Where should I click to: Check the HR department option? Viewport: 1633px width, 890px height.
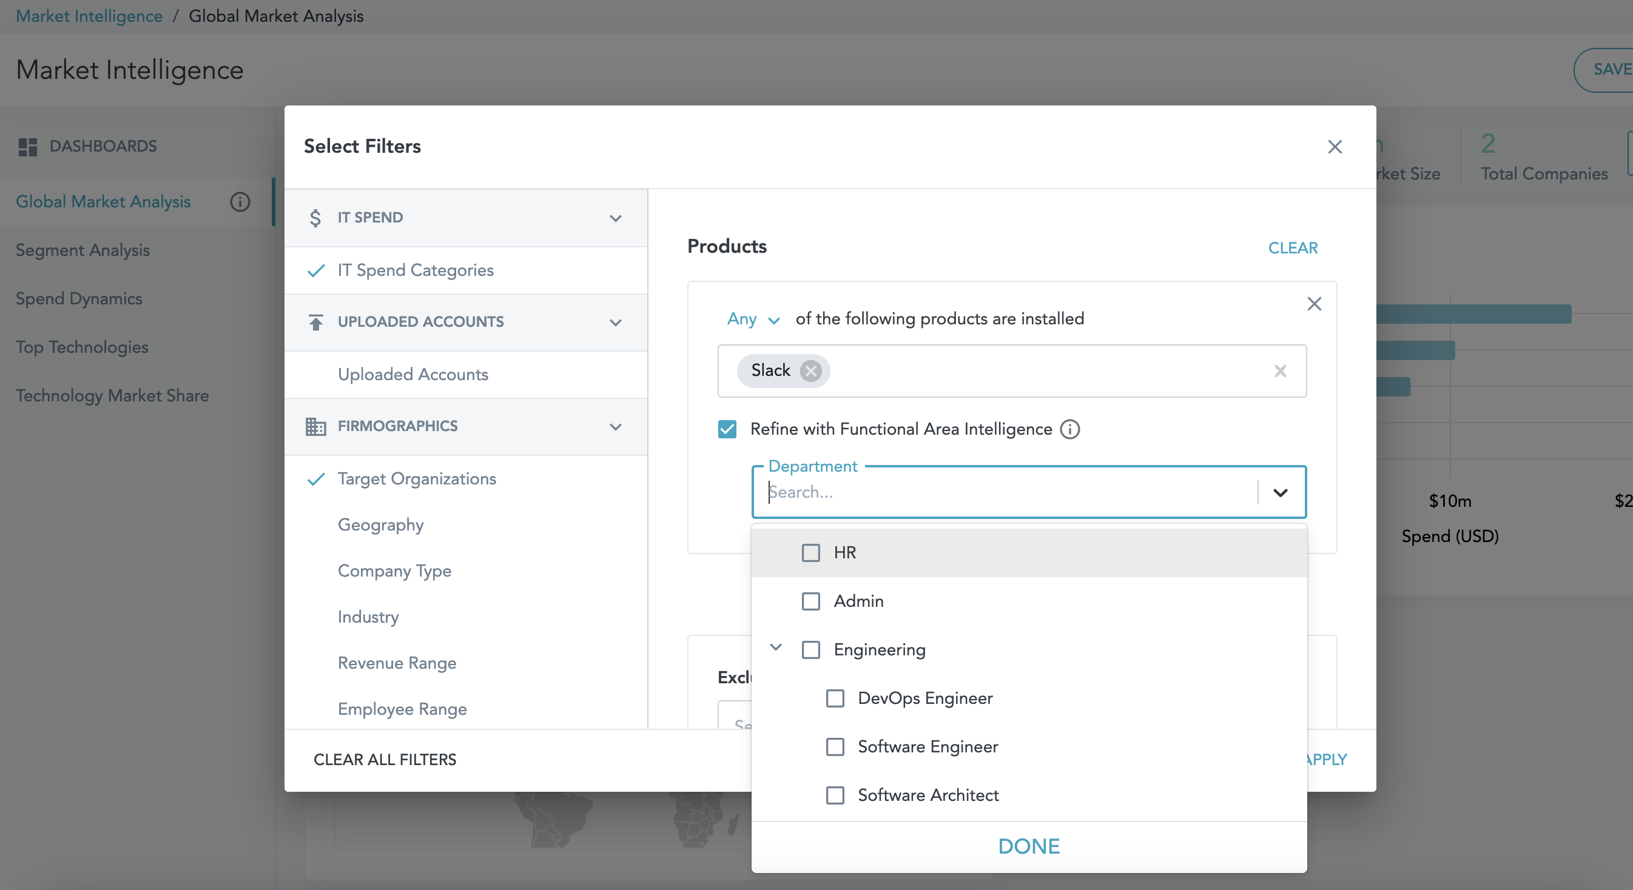811,552
